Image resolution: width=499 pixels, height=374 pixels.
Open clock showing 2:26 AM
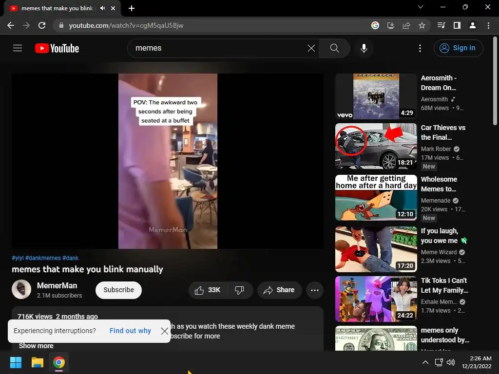(x=477, y=362)
